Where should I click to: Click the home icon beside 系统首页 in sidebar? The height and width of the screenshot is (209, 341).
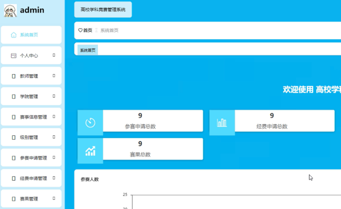pyautogui.click(x=14, y=35)
